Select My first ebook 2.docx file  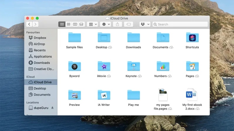coord(192,95)
